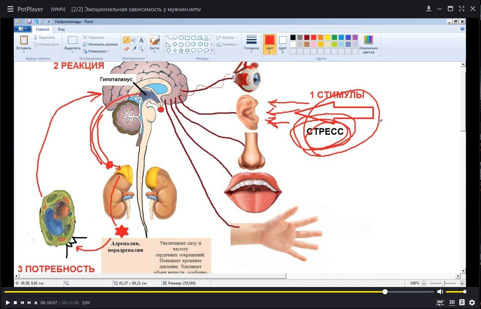The height and width of the screenshot is (309, 481).
Task: Toggle S/W decoder indicator
Action: click(x=86, y=303)
